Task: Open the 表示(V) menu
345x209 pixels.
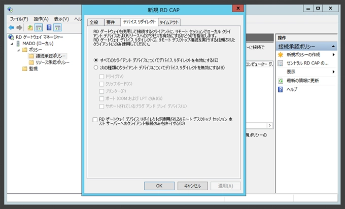Action: [x=61, y=19]
